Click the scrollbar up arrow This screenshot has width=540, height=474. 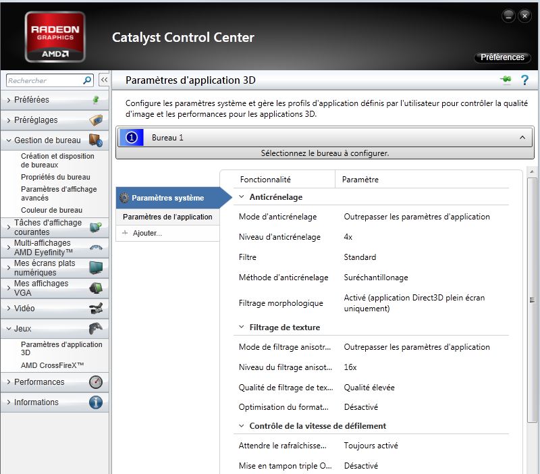pyautogui.click(x=532, y=172)
